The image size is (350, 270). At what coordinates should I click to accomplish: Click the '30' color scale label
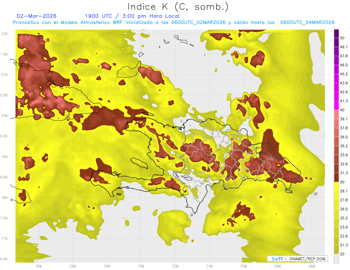click(343, 182)
